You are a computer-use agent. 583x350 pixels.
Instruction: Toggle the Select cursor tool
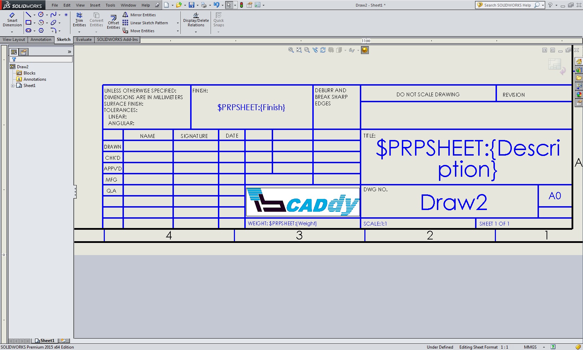[229, 5]
